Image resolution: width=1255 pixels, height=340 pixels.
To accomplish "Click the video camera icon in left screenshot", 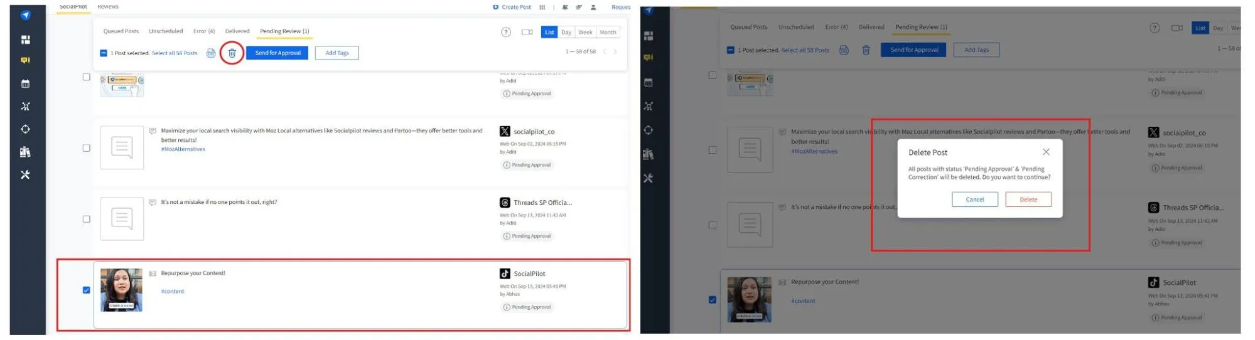I will 527,32.
